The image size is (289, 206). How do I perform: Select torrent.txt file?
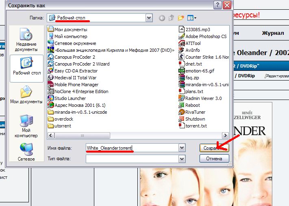tap(193, 126)
